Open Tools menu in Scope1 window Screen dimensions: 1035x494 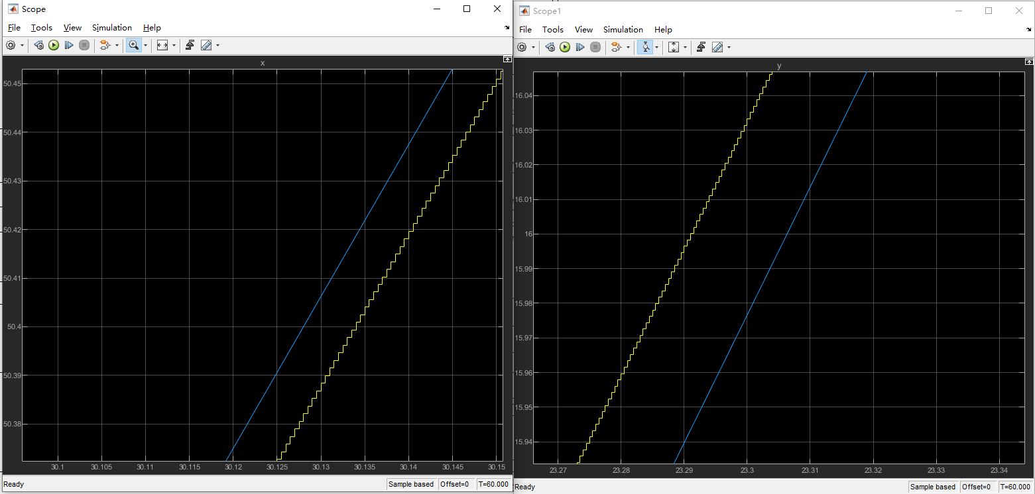click(x=552, y=30)
